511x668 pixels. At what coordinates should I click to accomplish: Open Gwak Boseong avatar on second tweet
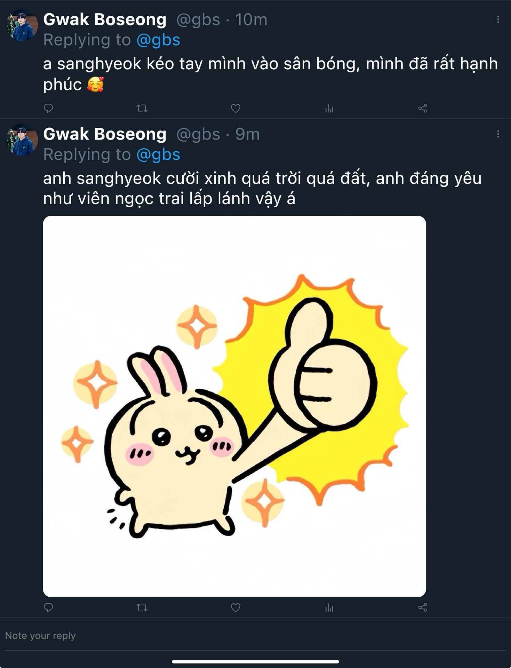coord(22,140)
